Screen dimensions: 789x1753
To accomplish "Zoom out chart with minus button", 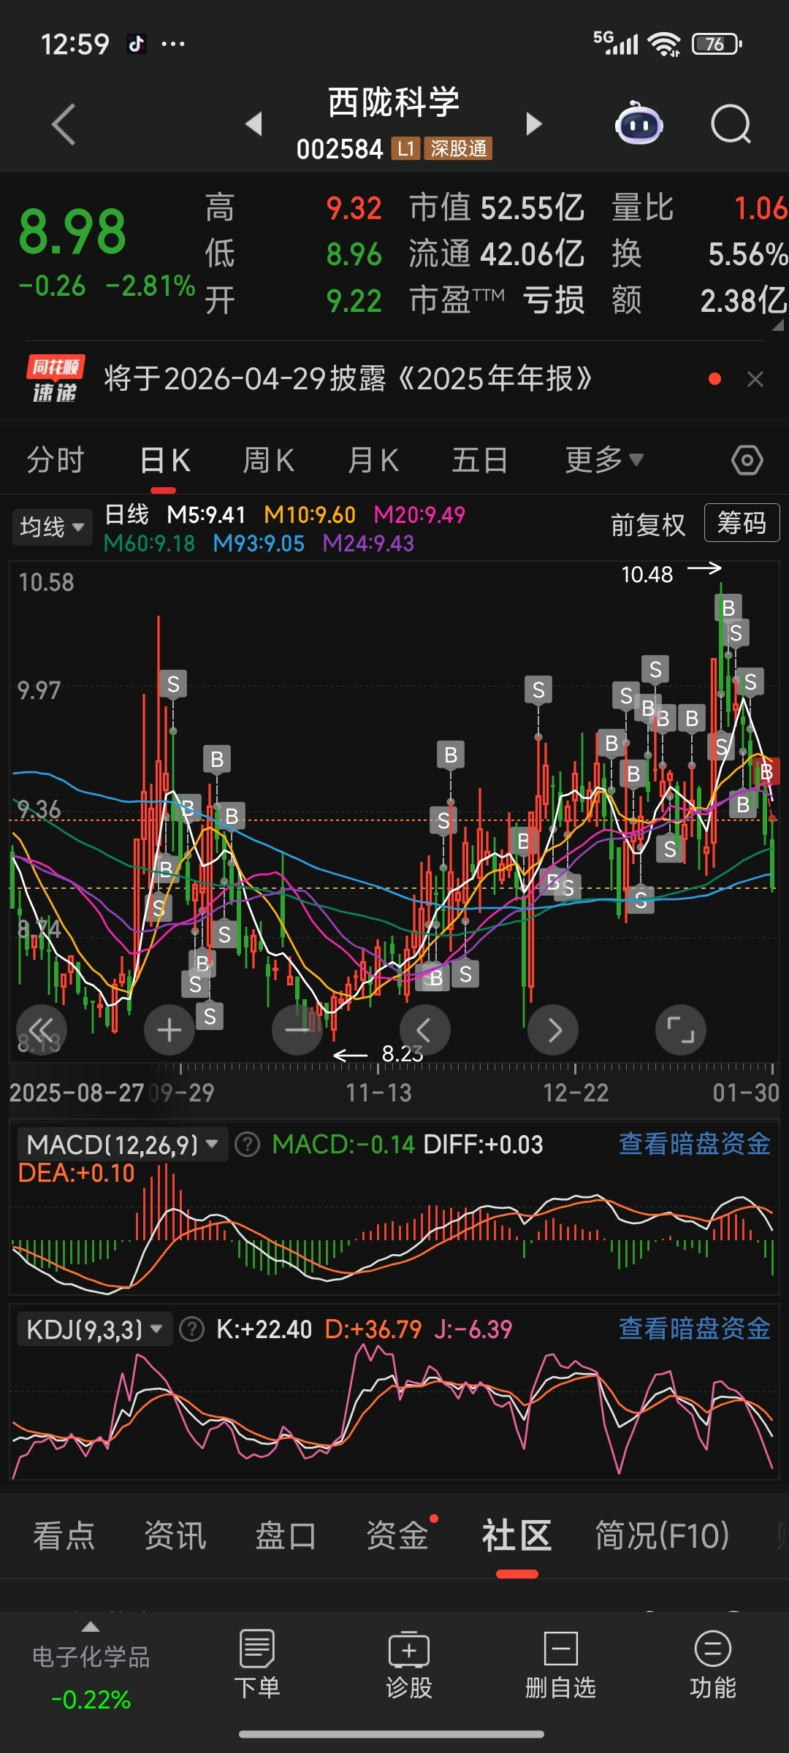I will (x=297, y=1030).
